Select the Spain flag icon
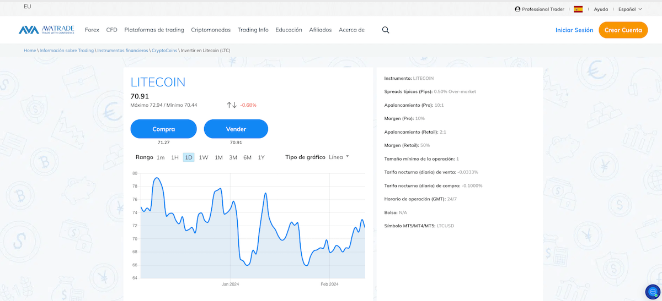 pos(578,9)
